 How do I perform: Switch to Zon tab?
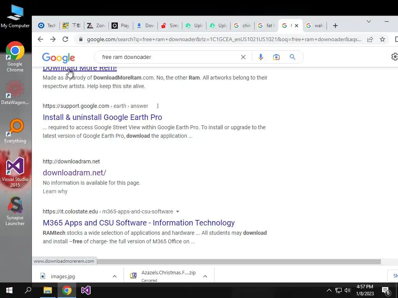(96, 26)
